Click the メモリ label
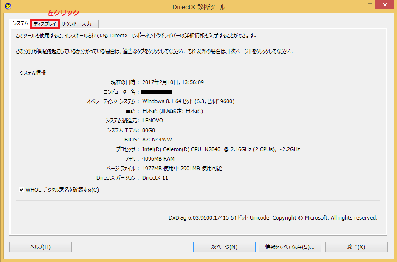 (x=132, y=159)
